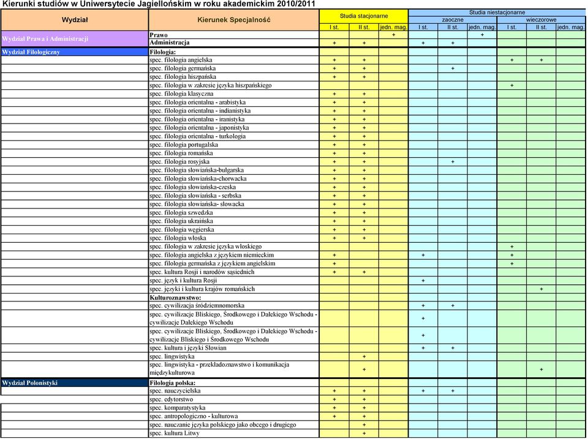
Task: Select 'spec. filologia germańska z językiem angielskim'
Action: point(233,264)
